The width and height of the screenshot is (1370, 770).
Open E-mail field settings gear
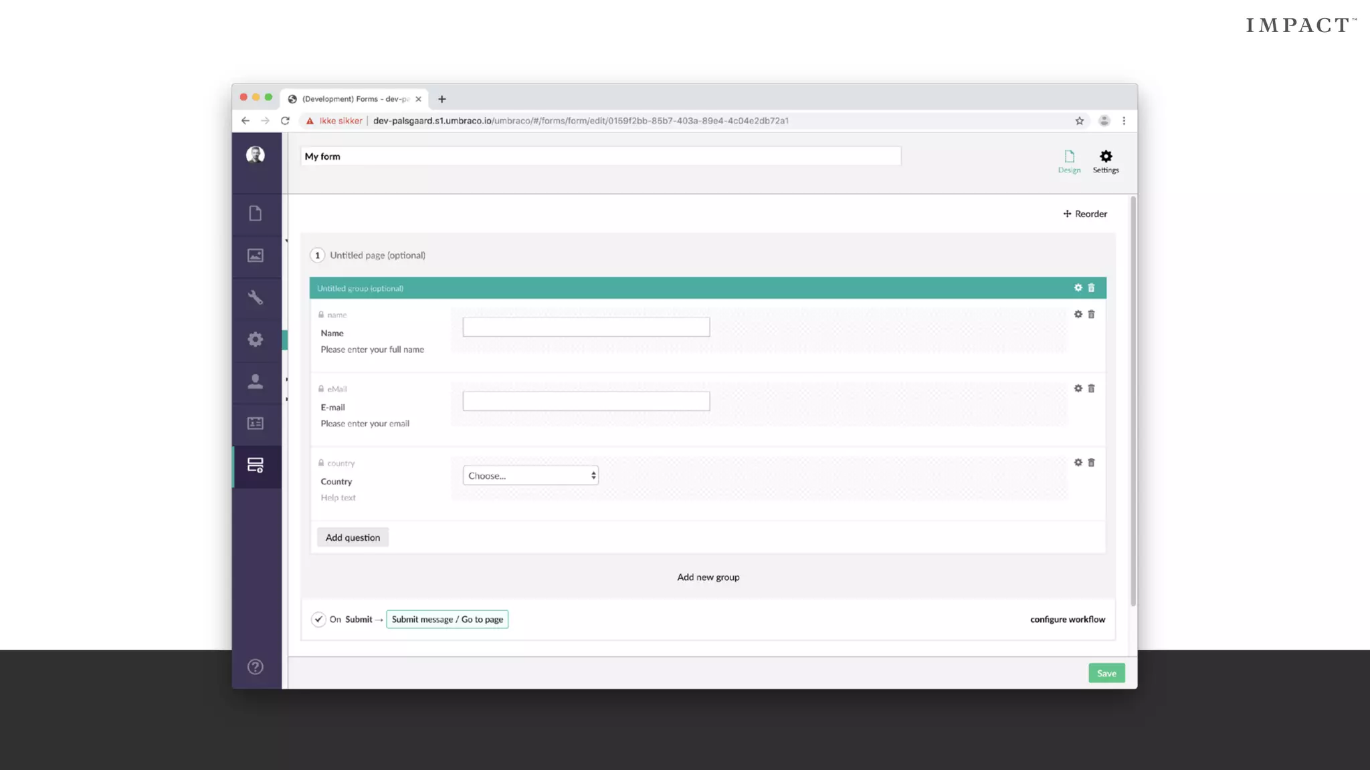coord(1078,388)
